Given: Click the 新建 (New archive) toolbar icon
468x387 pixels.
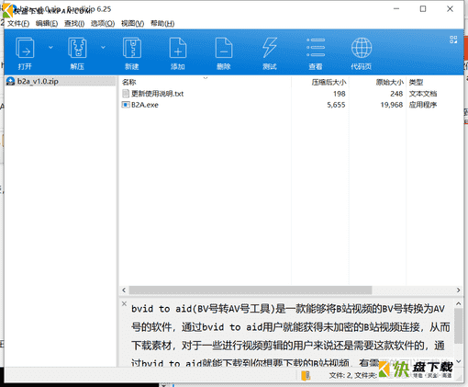Looking at the screenshot, I should [132, 48].
